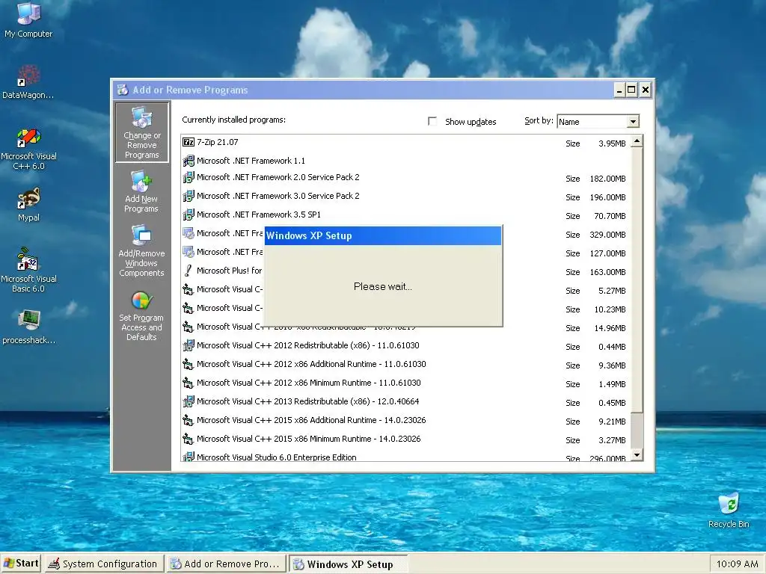Click icon of Visual C++ 2015 Additional Runtime

pyautogui.click(x=188, y=420)
